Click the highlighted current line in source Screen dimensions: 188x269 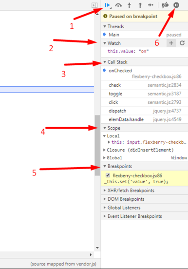(47, 89)
